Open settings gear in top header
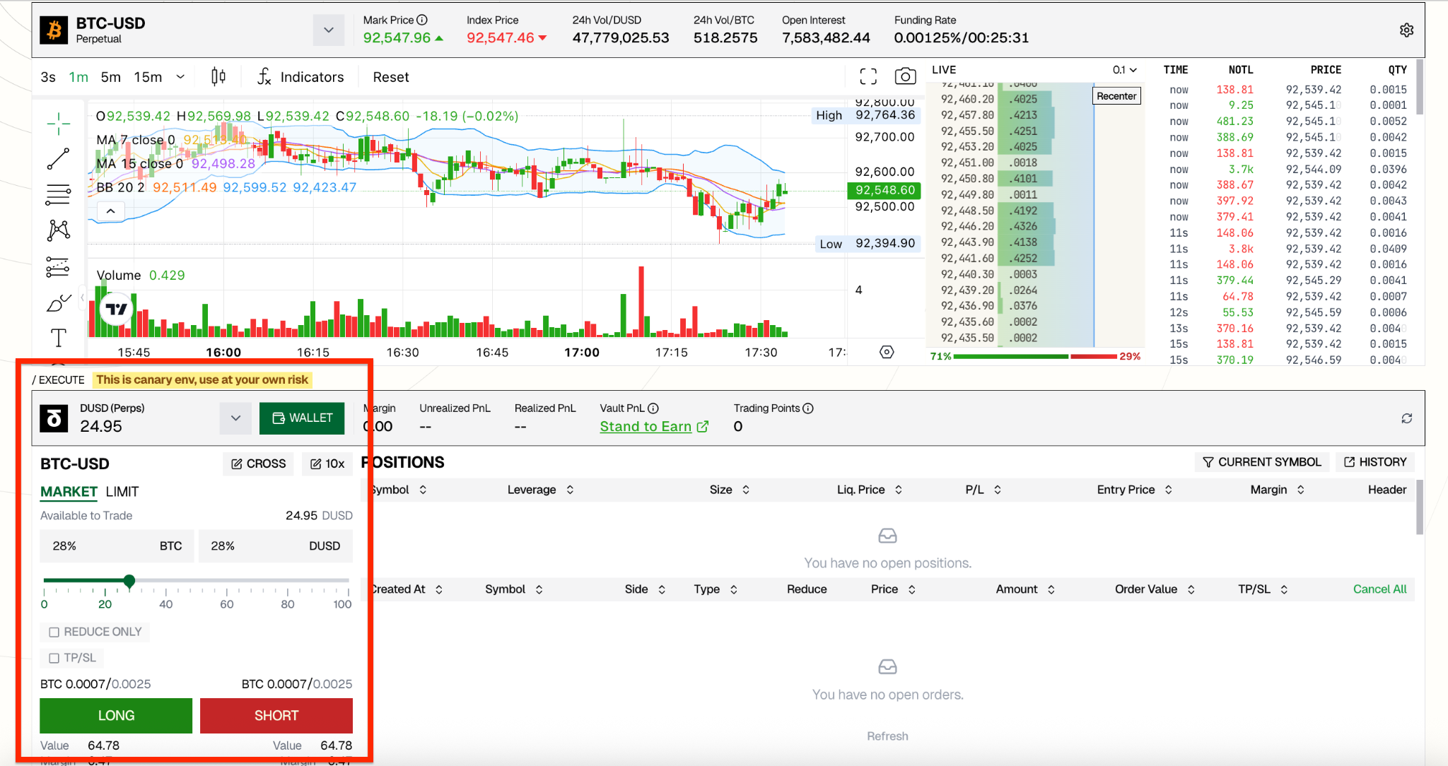This screenshot has height=766, width=1448. point(1406,30)
